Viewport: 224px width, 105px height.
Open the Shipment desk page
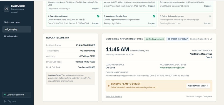pyautogui.click(x=12, y=22)
